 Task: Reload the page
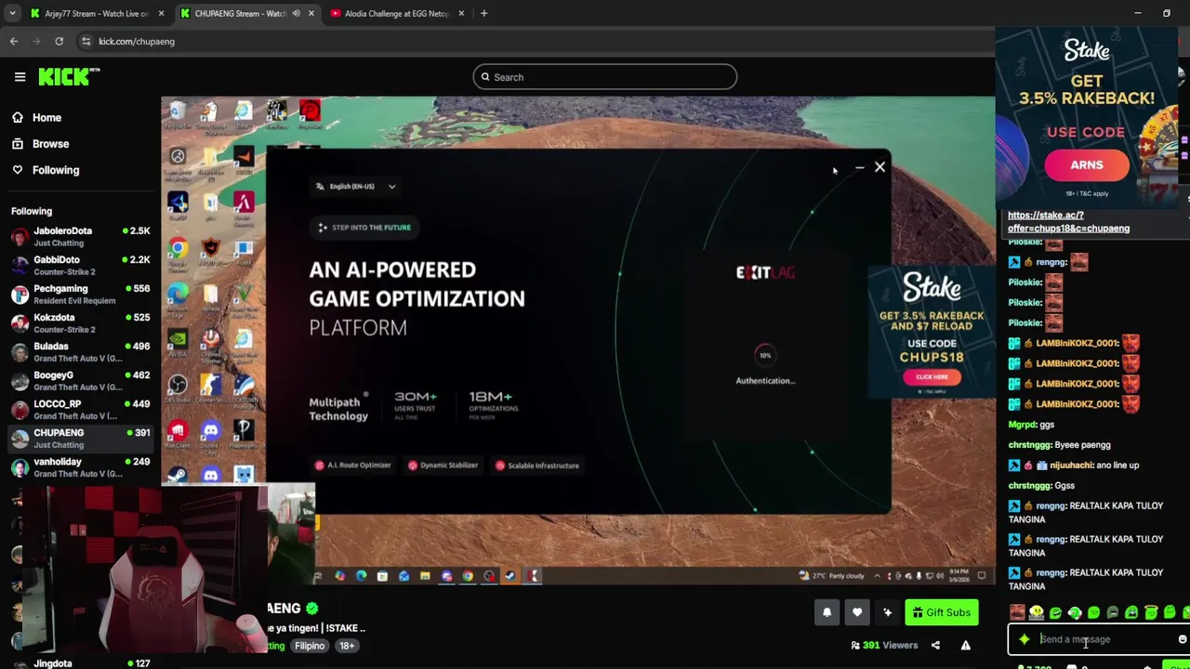59,41
